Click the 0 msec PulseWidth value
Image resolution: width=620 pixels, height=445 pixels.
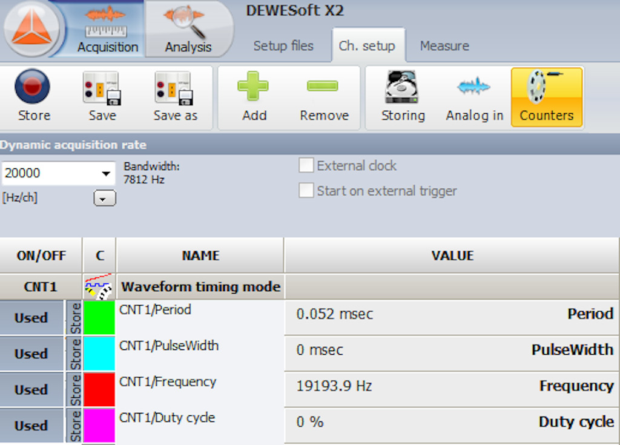click(320, 350)
